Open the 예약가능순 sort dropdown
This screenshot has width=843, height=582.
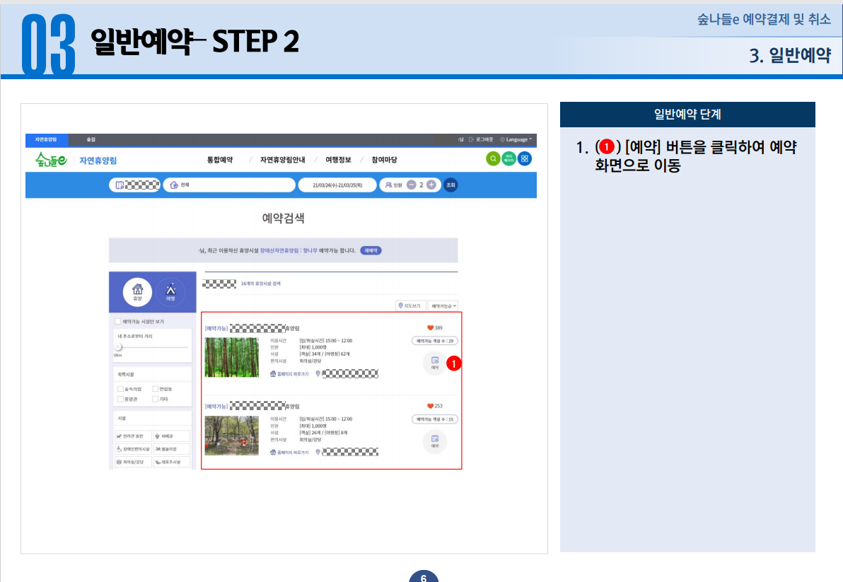coord(443,305)
